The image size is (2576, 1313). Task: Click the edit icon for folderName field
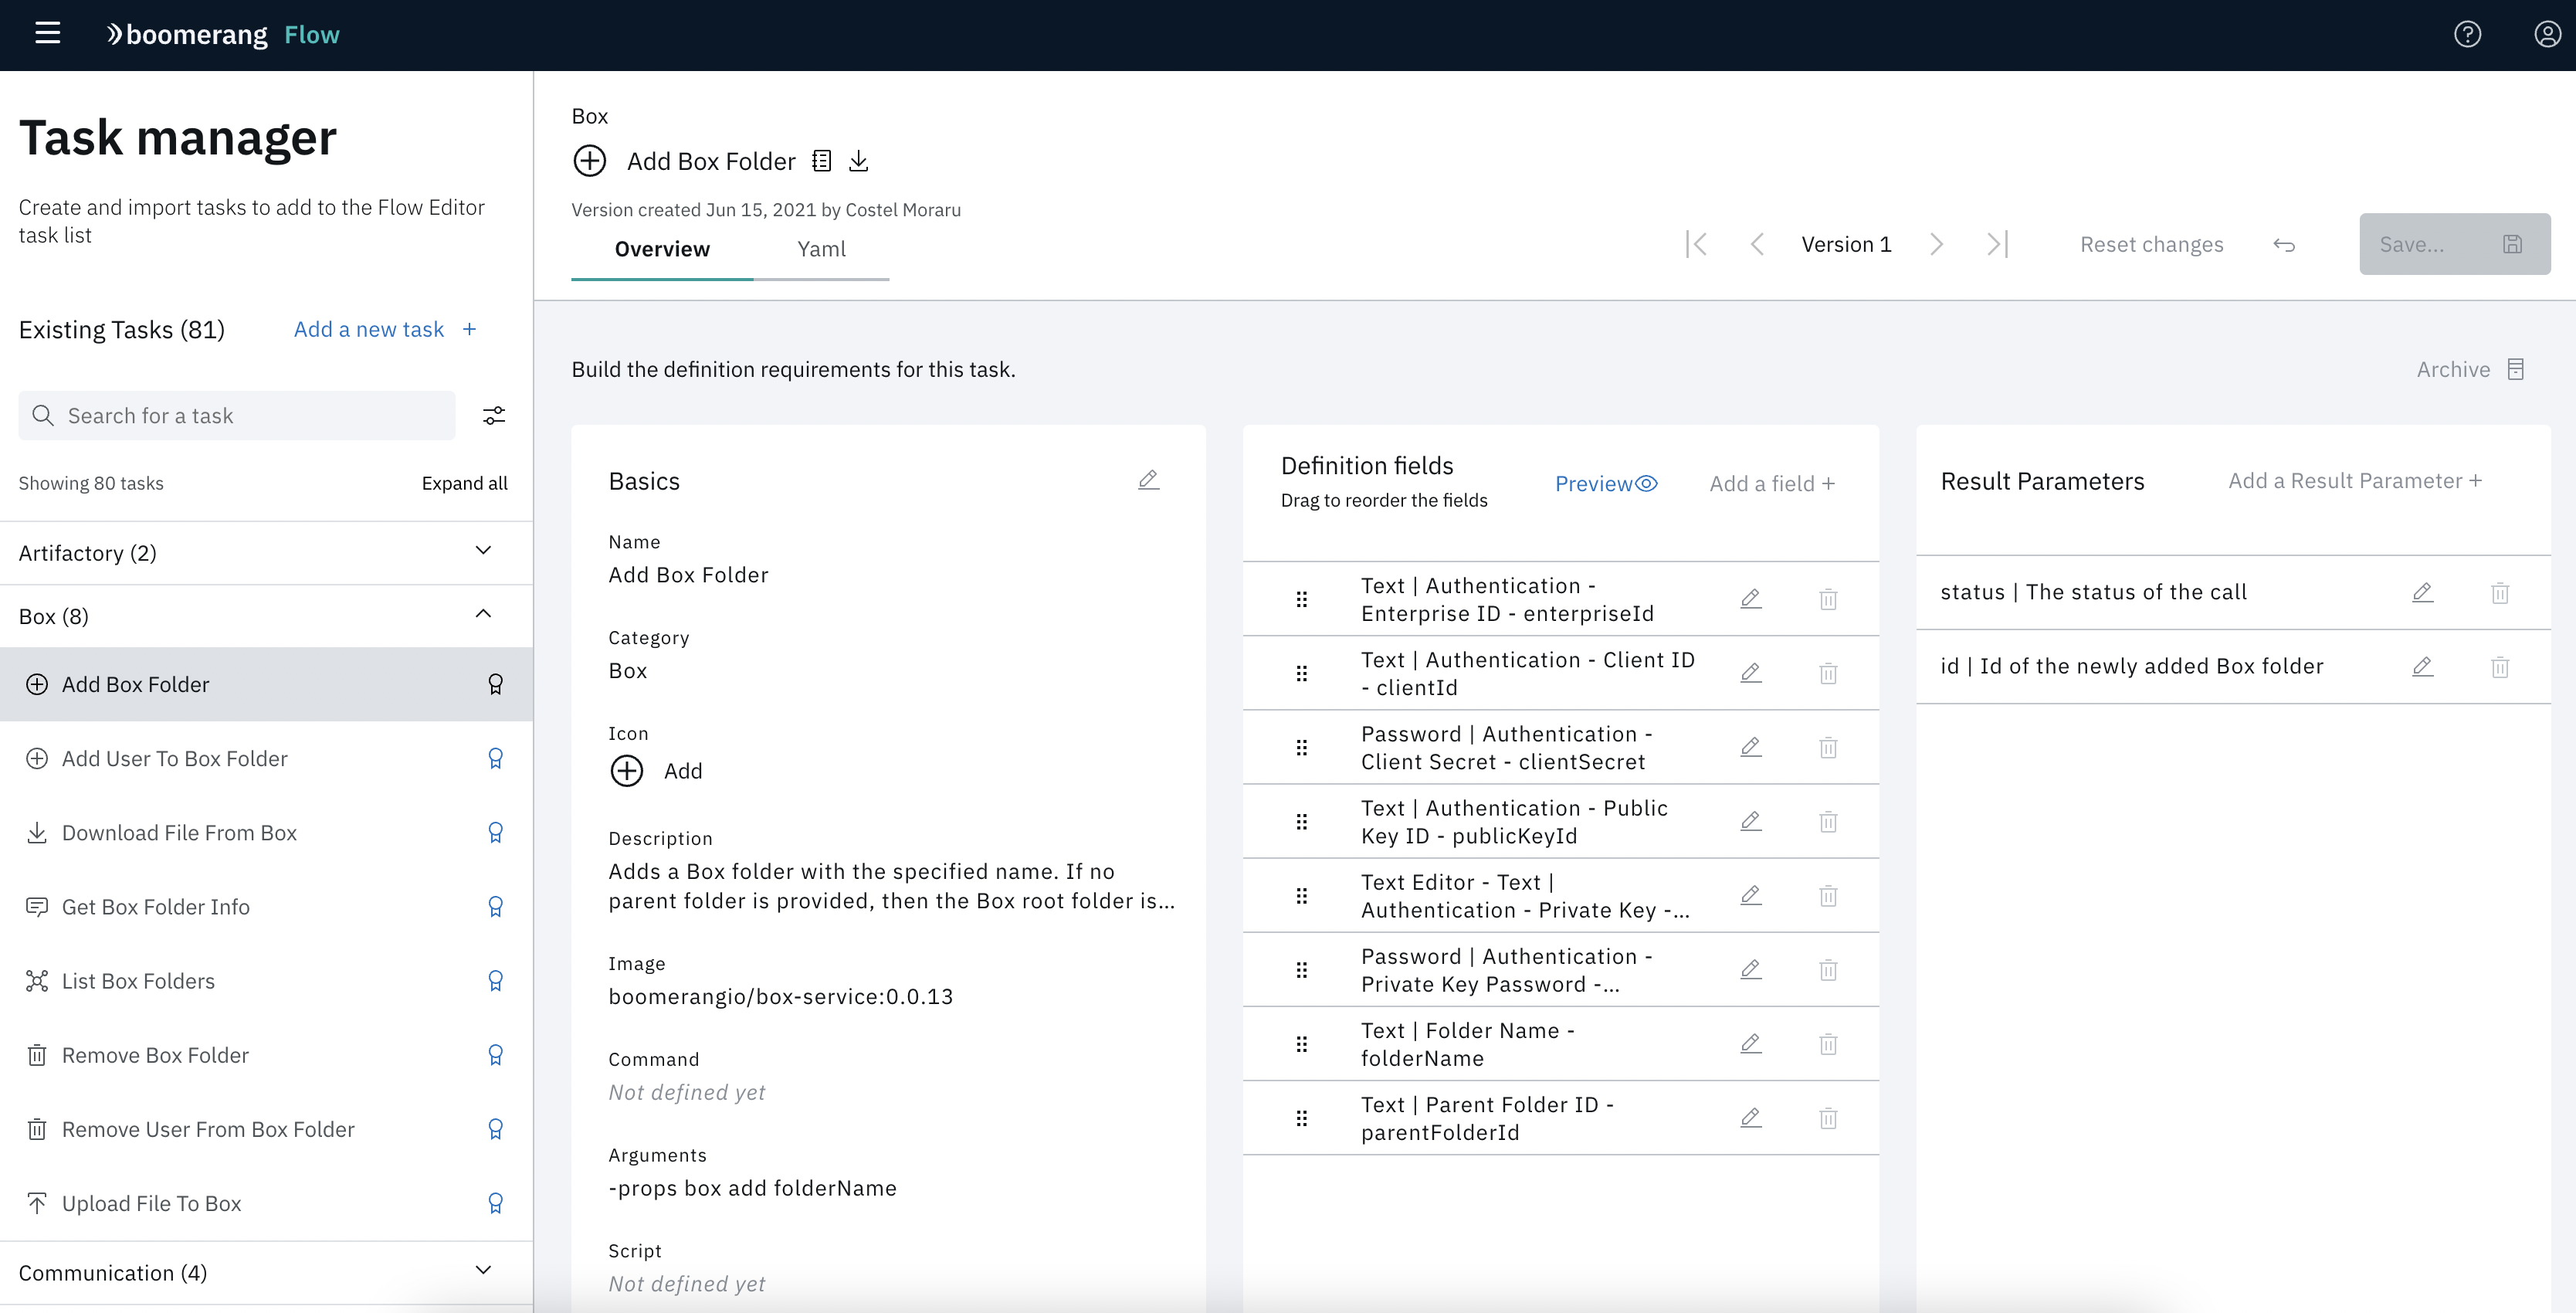coord(1749,1043)
